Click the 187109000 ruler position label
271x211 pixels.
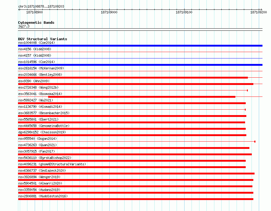tap(109, 12)
